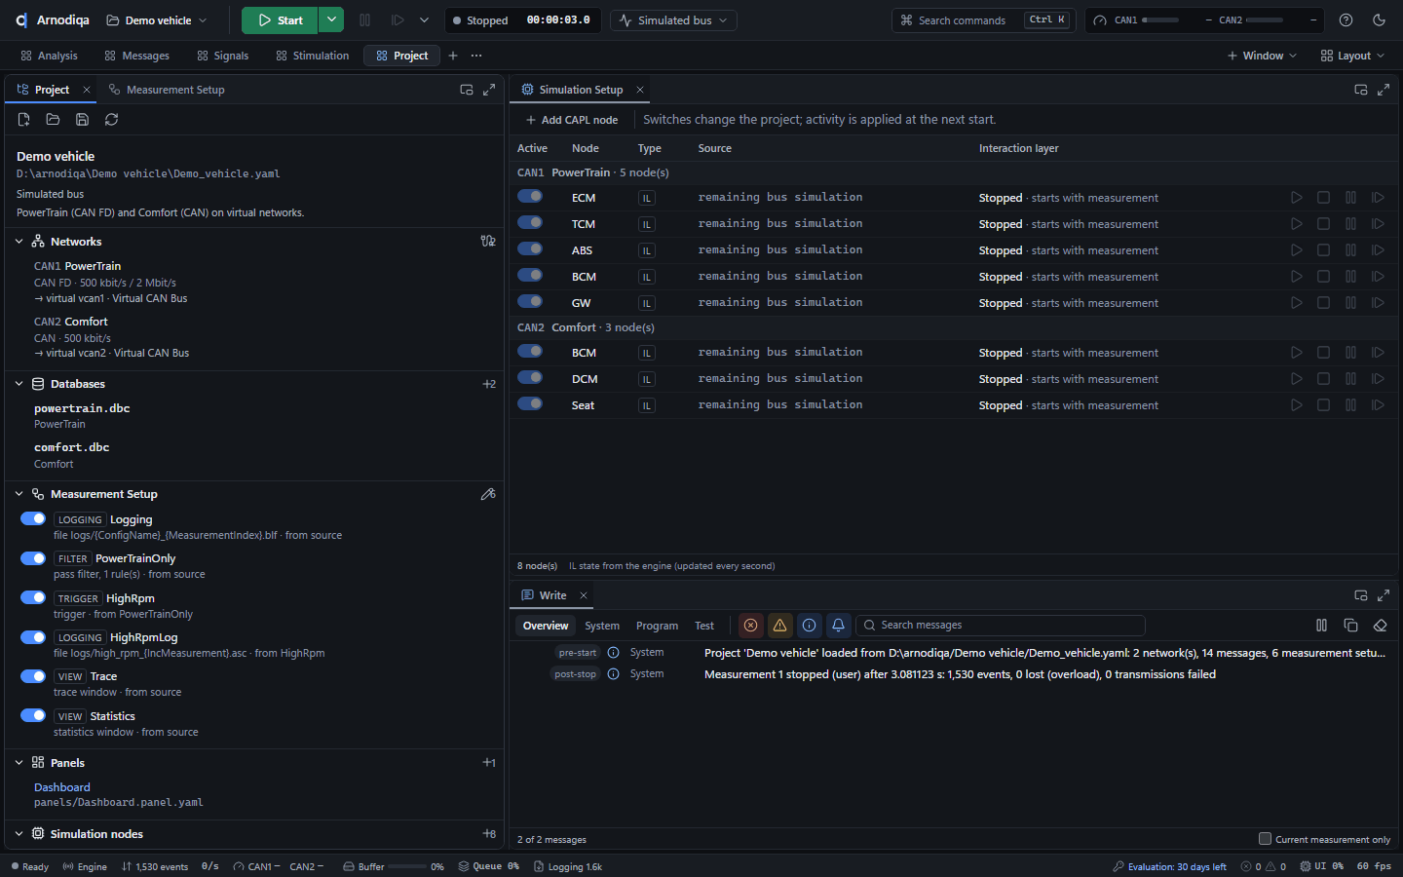Toggle the warning filter in Write panel

(779, 626)
